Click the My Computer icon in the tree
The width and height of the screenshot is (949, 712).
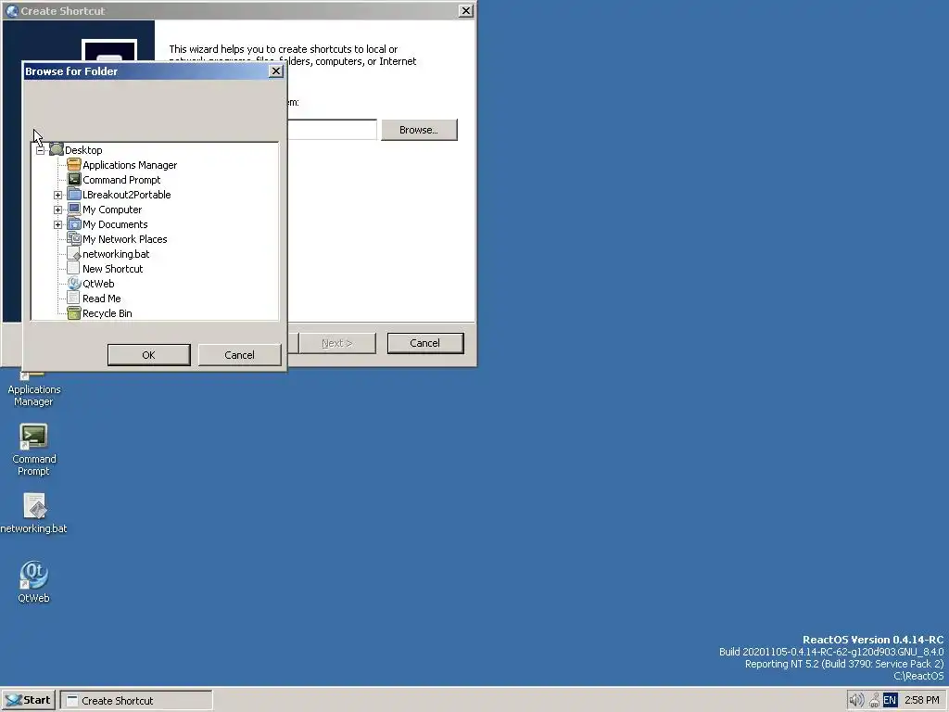coord(74,209)
